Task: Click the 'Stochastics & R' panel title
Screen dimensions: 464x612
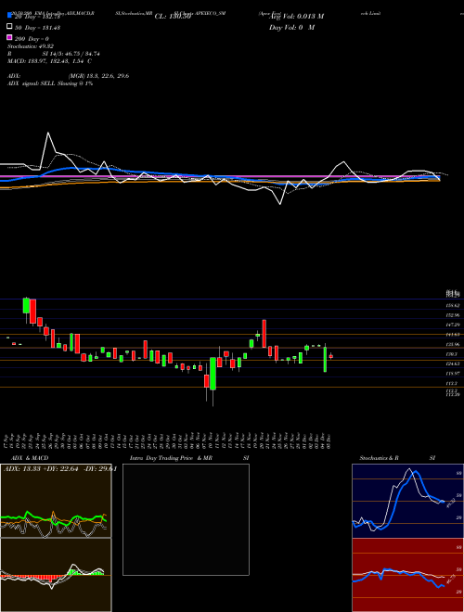Action: [379, 458]
